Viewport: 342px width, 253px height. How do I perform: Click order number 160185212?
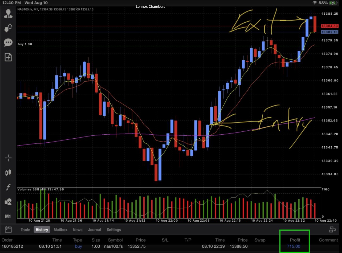tap(12, 246)
